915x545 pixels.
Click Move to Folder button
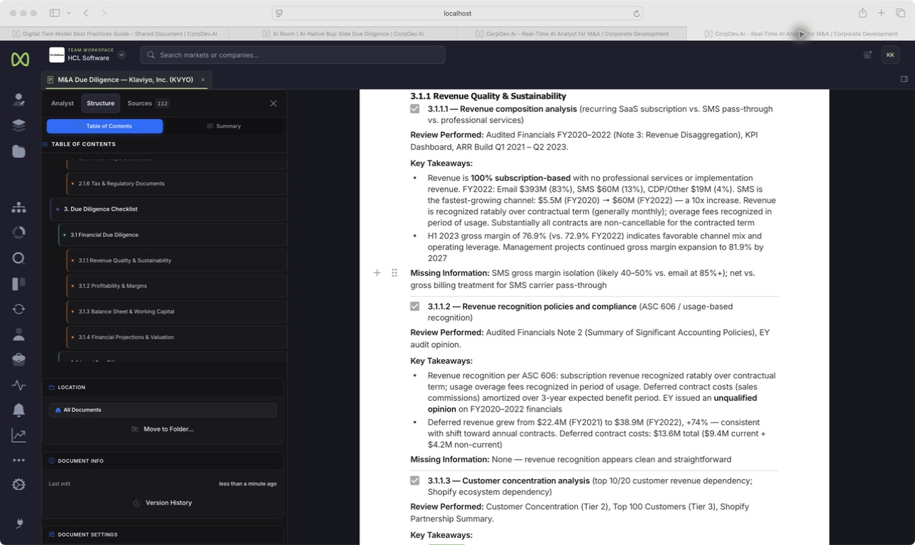tap(163, 429)
